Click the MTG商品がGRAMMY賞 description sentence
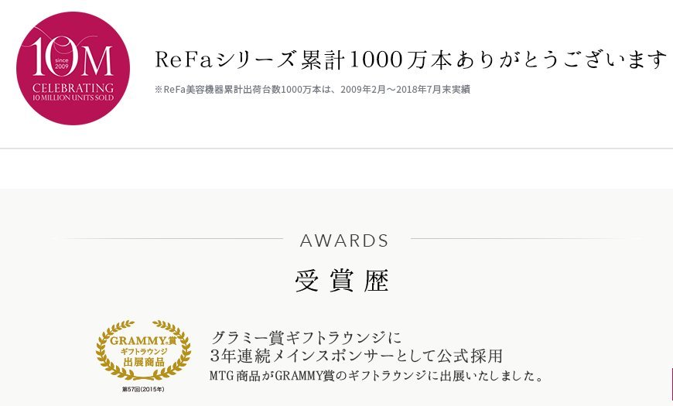 tap(377, 376)
